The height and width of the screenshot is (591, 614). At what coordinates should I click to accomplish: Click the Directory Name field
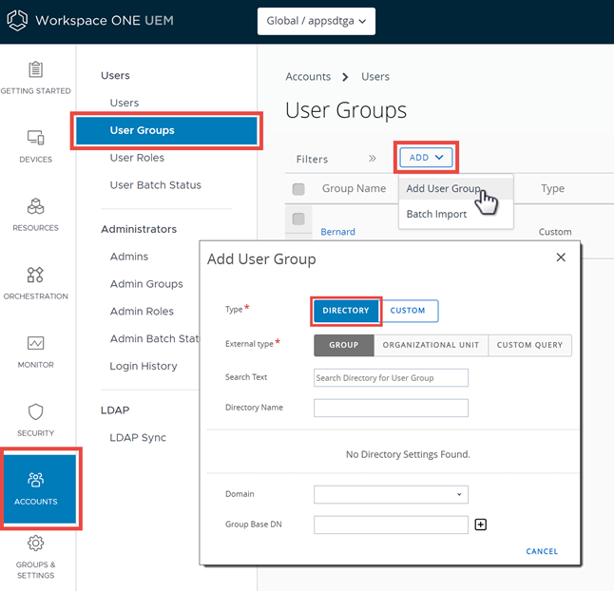pyautogui.click(x=391, y=409)
